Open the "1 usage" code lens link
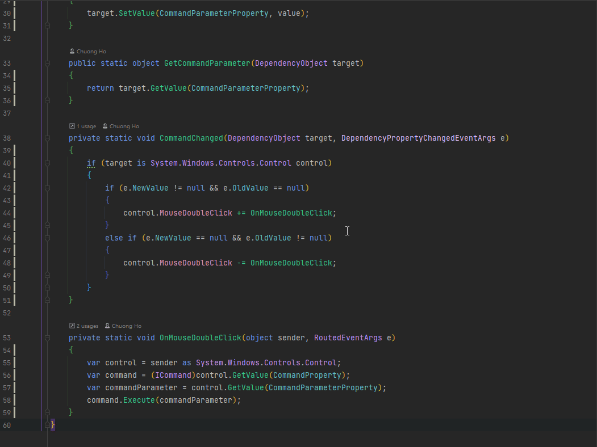The width and height of the screenshot is (597, 447). coord(86,126)
